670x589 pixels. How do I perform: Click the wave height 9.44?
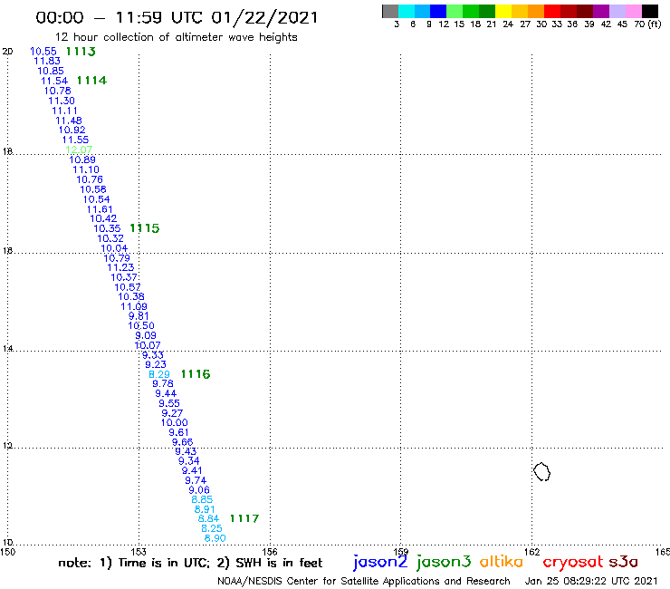tap(166, 394)
